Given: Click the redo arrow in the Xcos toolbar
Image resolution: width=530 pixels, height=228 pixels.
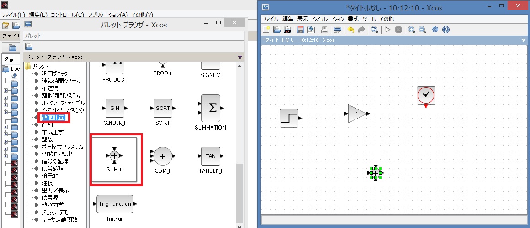Looking at the screenshot, I should click(361, 30).
